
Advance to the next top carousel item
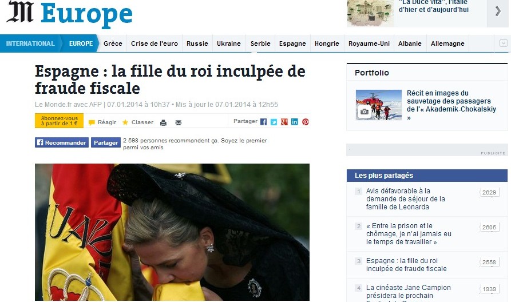click(498, 12)
